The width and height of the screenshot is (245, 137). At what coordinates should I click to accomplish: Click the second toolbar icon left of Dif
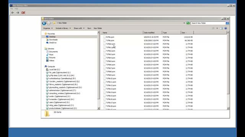18,13
